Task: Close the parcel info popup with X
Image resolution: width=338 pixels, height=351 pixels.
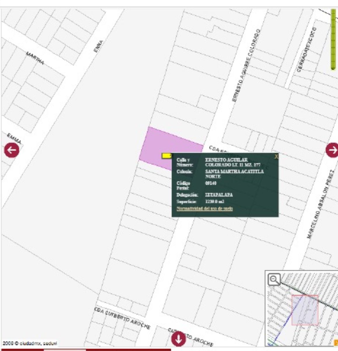Action: tap(276, 157)
